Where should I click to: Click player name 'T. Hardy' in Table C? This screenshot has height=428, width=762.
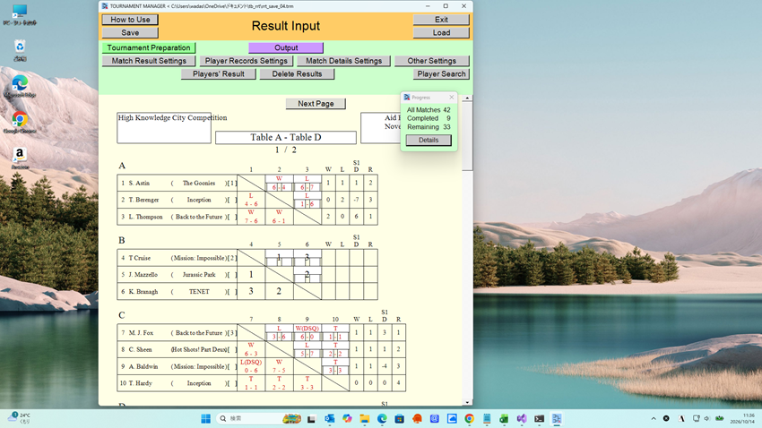point(141,383)
